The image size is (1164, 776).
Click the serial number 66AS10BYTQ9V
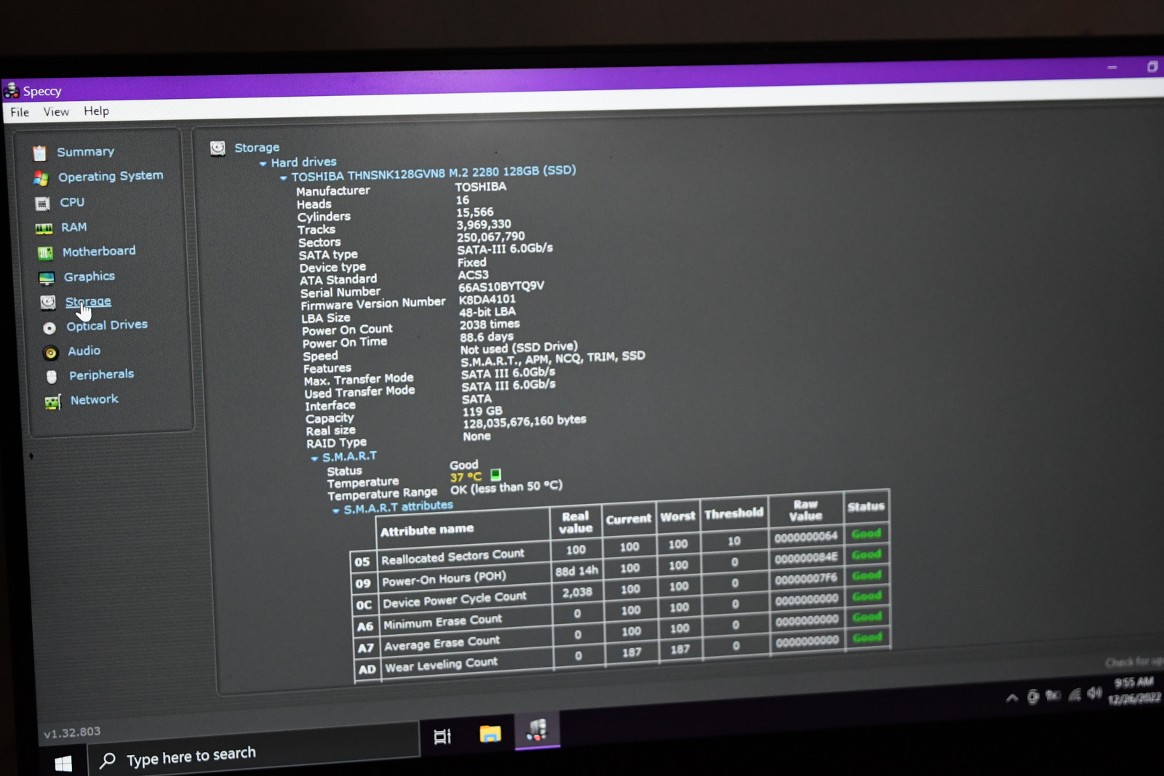pyautogui.click(x=501, y=287)
